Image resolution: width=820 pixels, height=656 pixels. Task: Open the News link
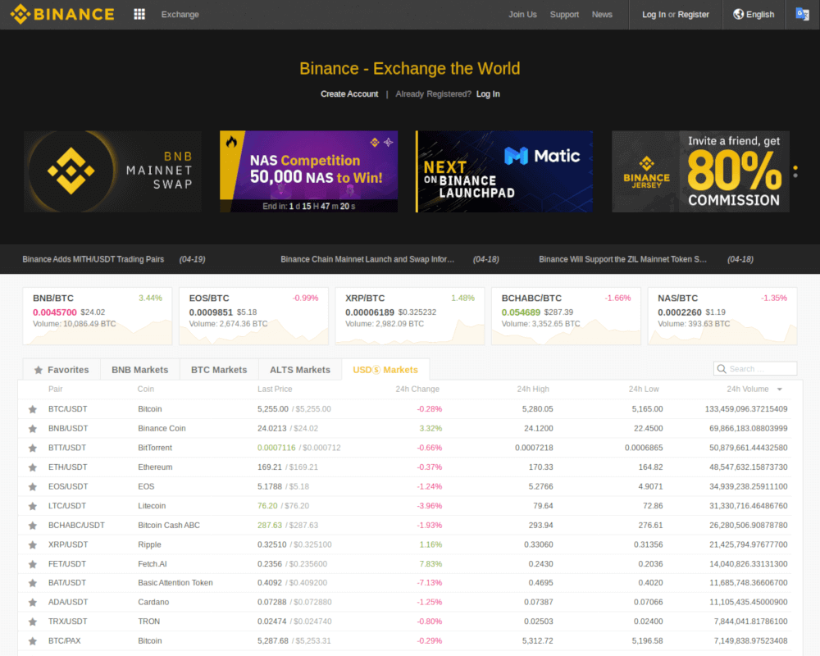click(602, 14)
